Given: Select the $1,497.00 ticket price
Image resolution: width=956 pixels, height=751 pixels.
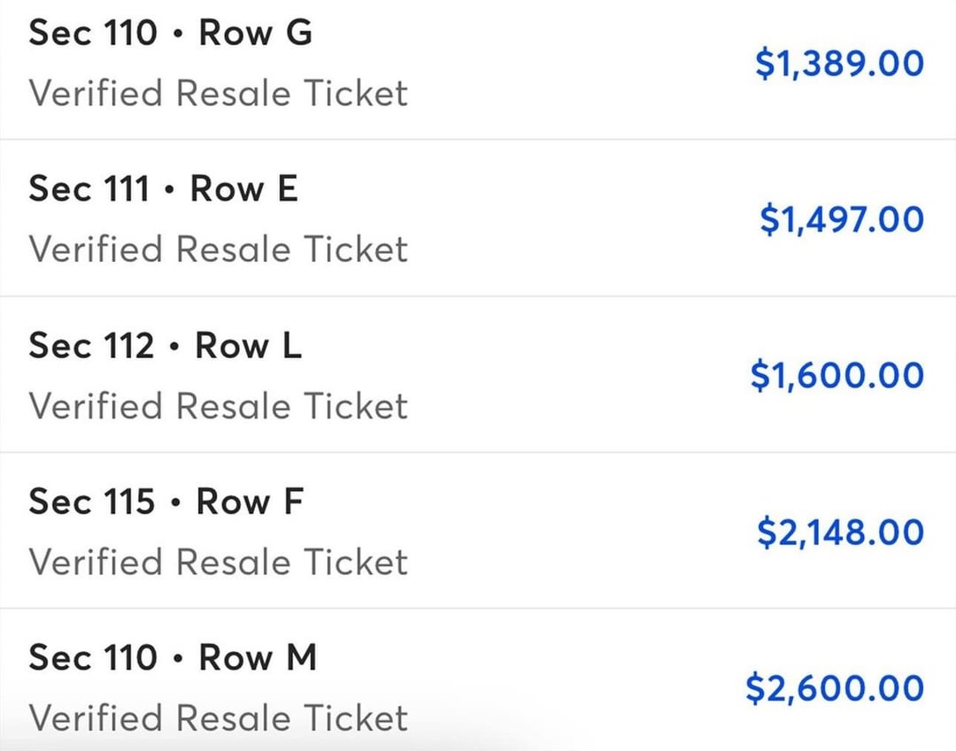Looking at the screenshot, I should 841,219.
